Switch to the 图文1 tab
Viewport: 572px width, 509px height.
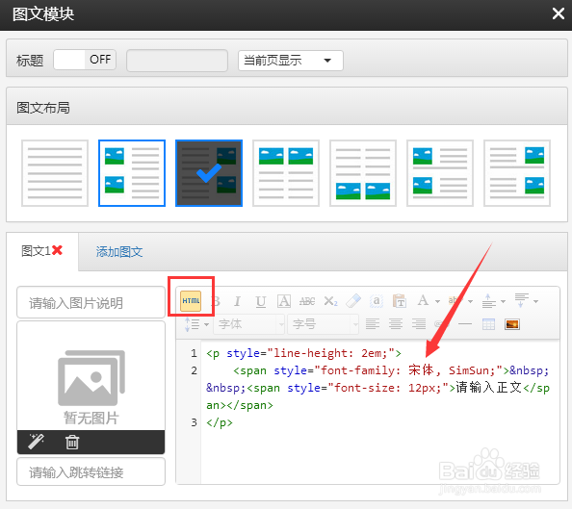(x=36, y=251)
